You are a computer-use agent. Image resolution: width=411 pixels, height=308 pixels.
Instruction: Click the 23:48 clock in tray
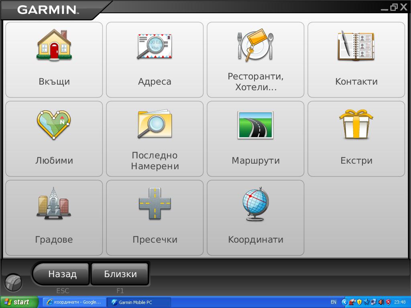tap(400, 302)
